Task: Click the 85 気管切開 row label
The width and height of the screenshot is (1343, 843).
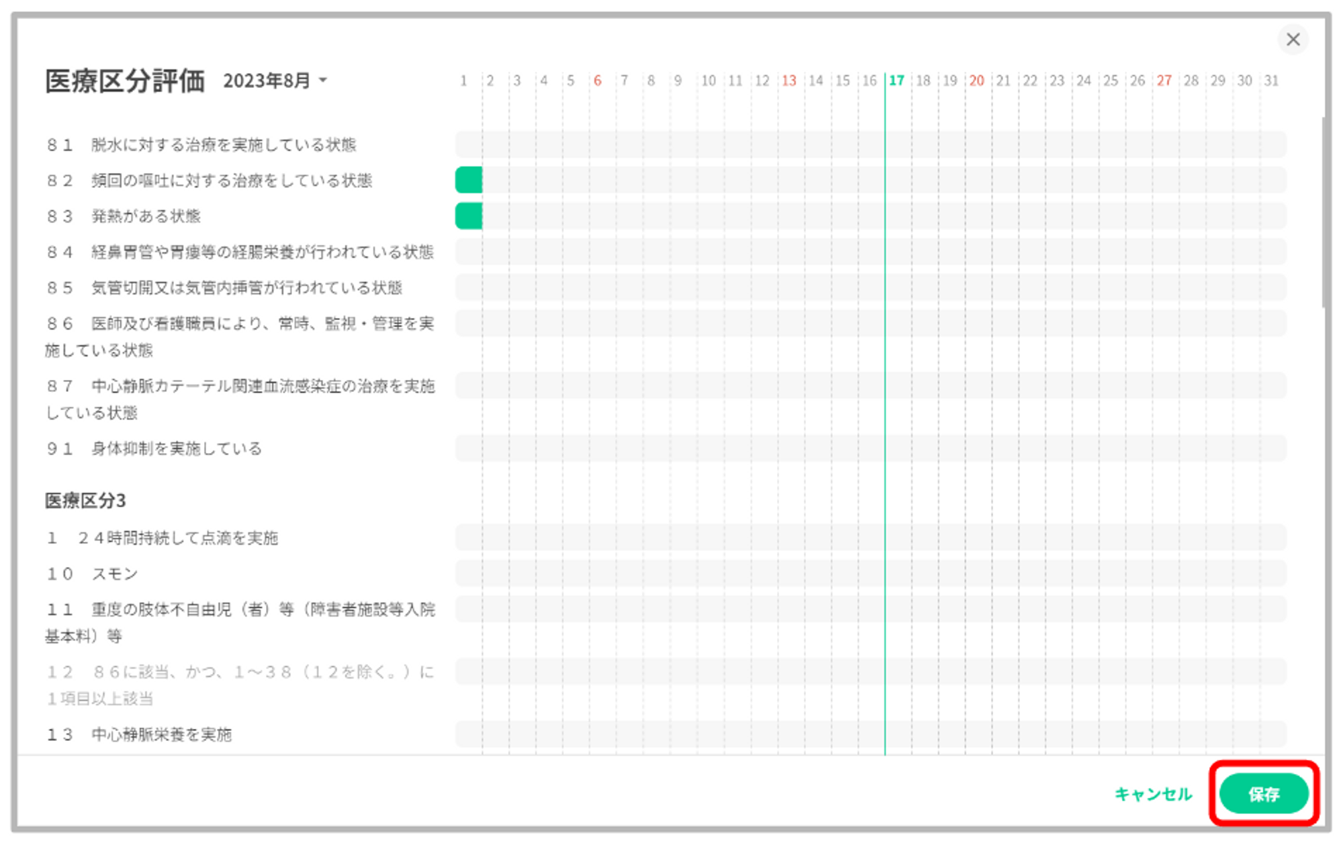Action: pyautogui.click(x=224, y=288)
